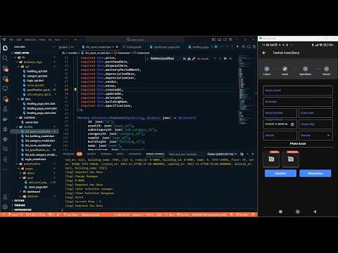Open the Explorer view in activity bar
Screen dimensions: 338x253
coord(5,48)
